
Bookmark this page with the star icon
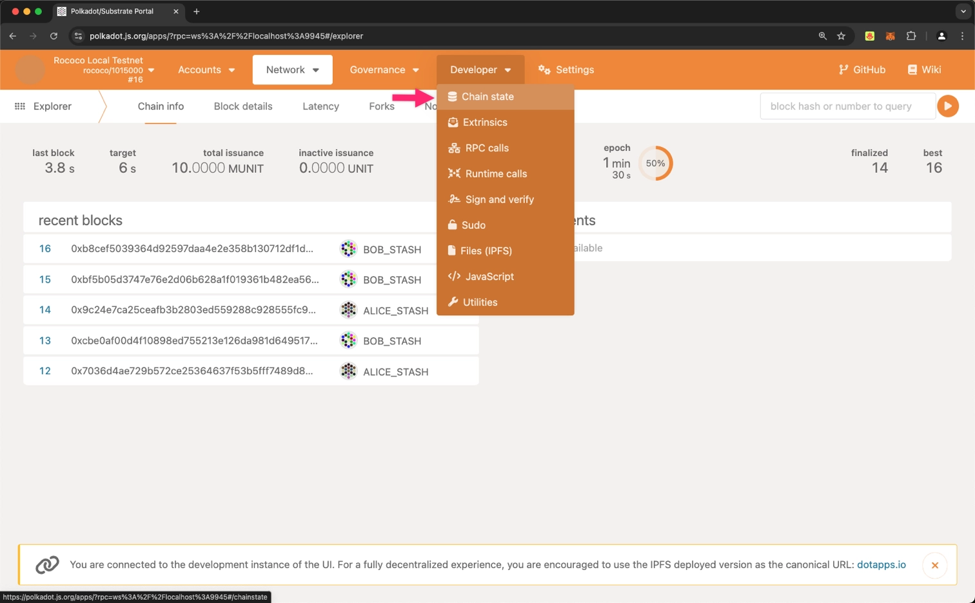[841, 36]
